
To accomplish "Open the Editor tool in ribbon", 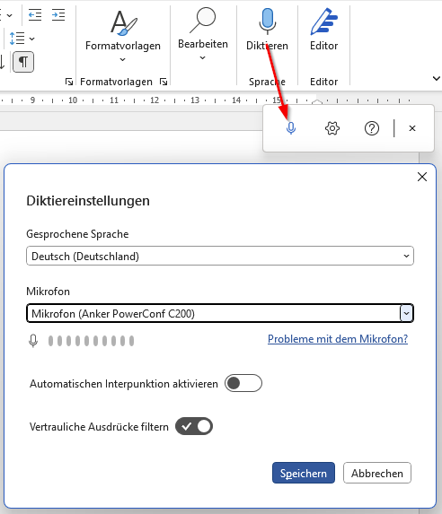I will click(x=323, y=30).
